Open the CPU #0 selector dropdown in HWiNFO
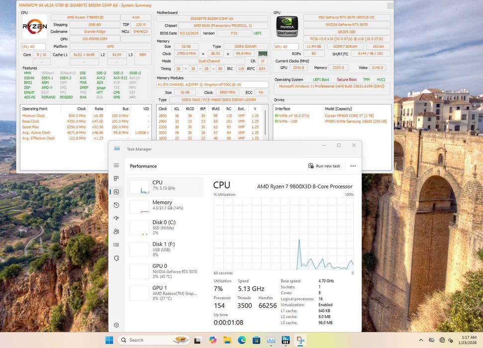This screenshot has height=348, width=483. [33, 47]
